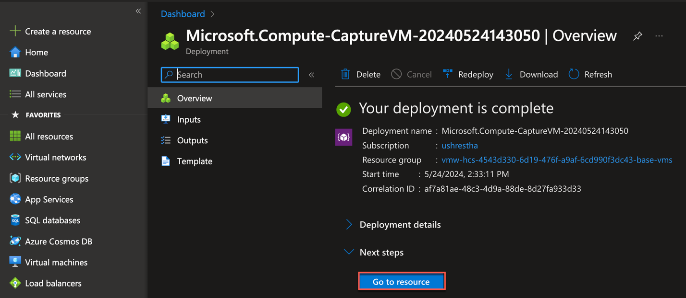This screenshot has width=686, height=298.
Task: Focus the resource menu Search field
Action: pyautogui.click(x=230, y=75)
